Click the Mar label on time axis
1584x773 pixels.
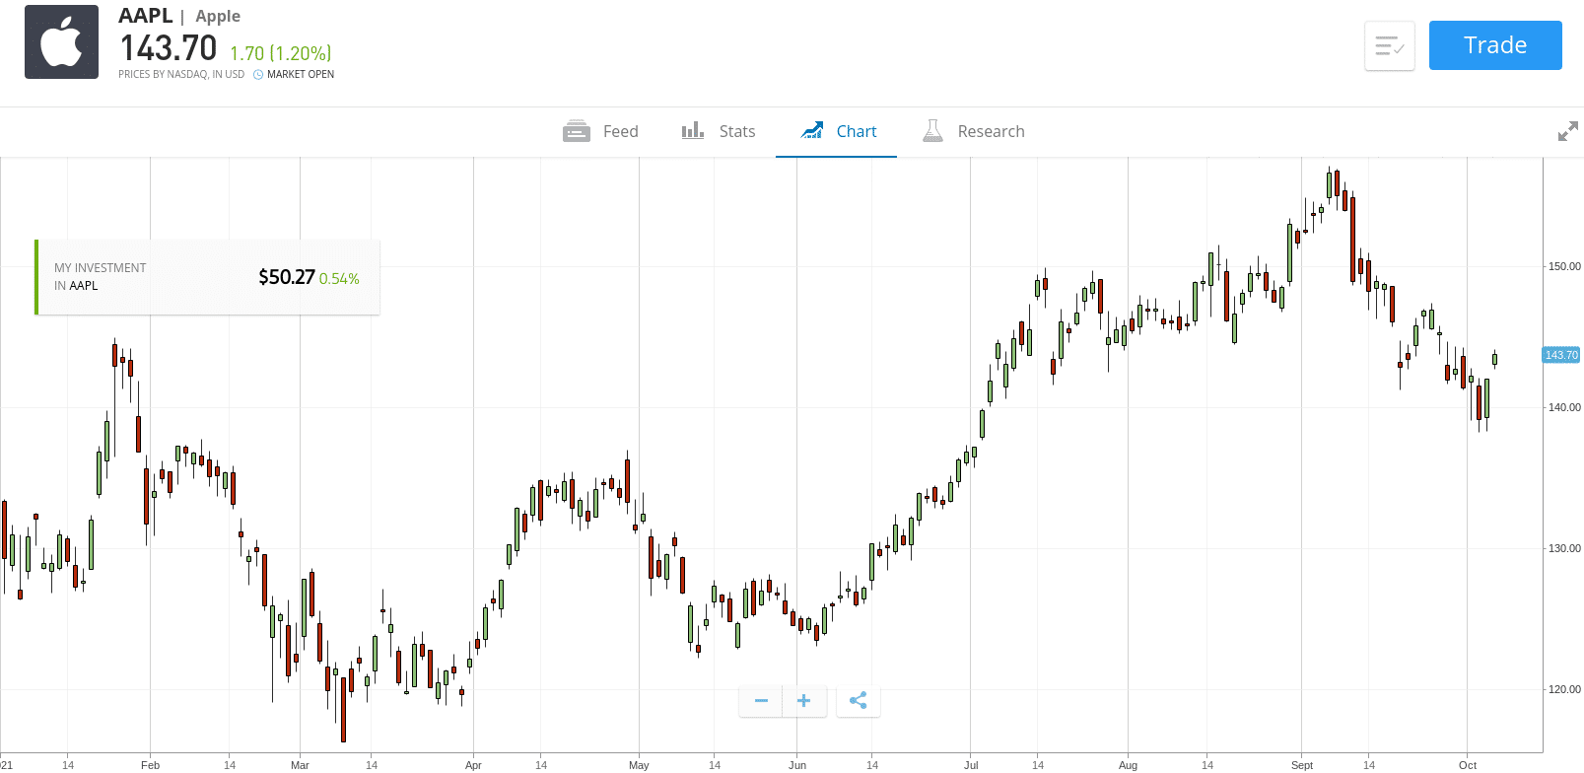(x=300, y=765)
